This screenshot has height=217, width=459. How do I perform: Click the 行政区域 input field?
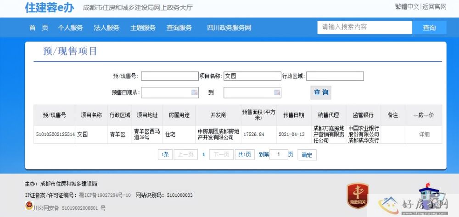pyautogui.click(x=335, y=76)
